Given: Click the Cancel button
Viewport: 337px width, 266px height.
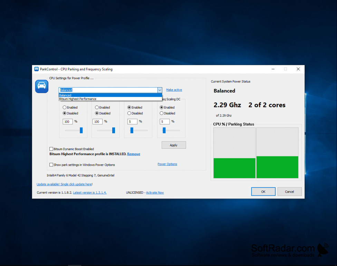Looking at the screenshot, I should coord(289,192).
